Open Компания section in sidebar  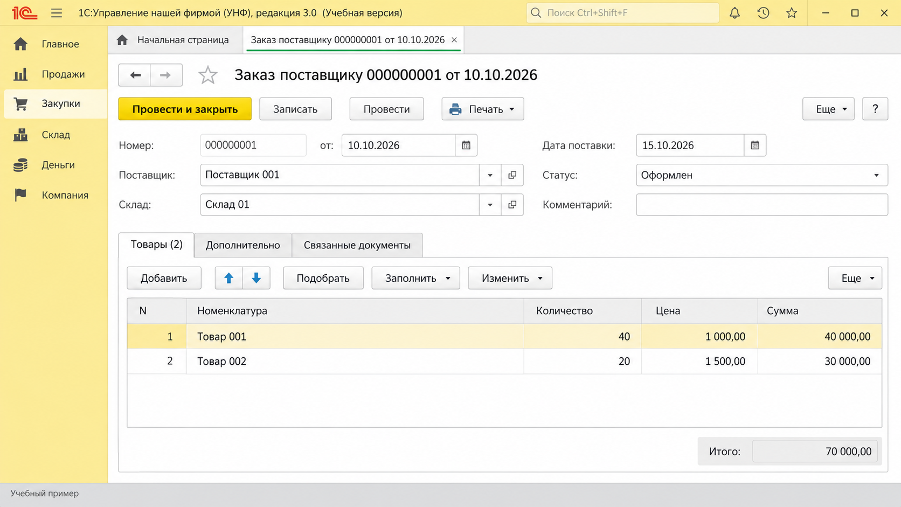(x=54, y=195)
